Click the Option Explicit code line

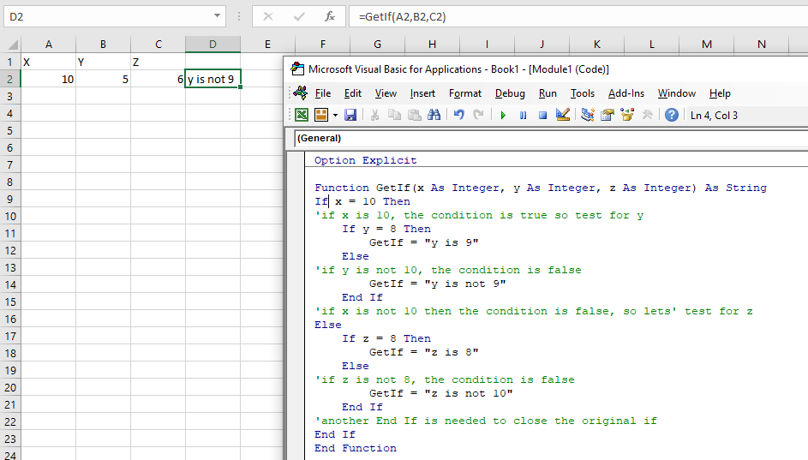pyautogui.click(x=365, y=160)
